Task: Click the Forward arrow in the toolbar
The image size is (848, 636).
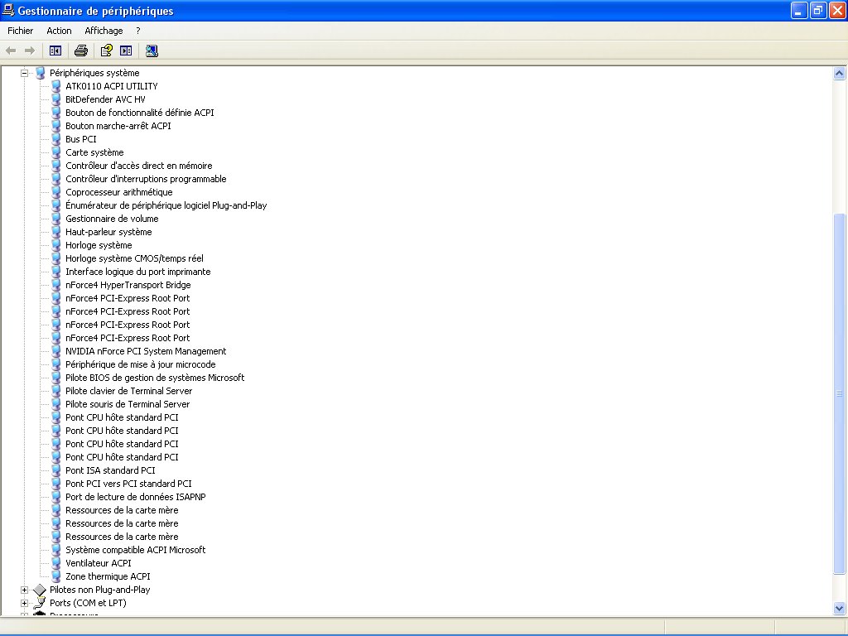Action: 30,51
